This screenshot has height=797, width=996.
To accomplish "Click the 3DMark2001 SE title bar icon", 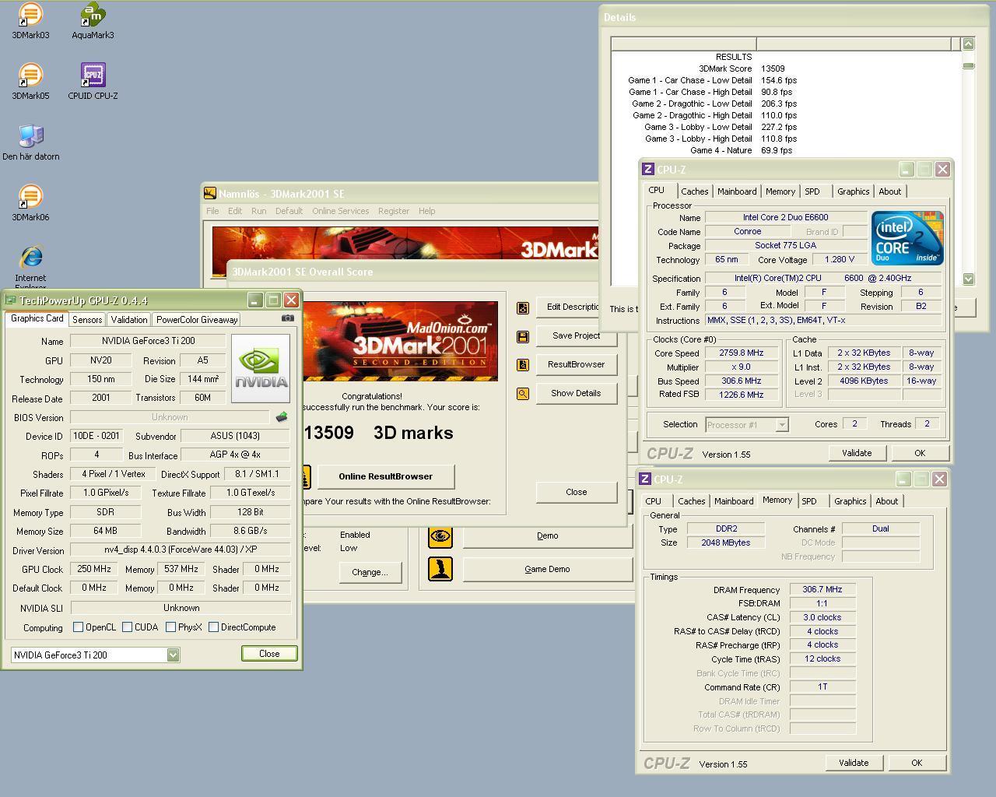I will click(x=209, y=194).
